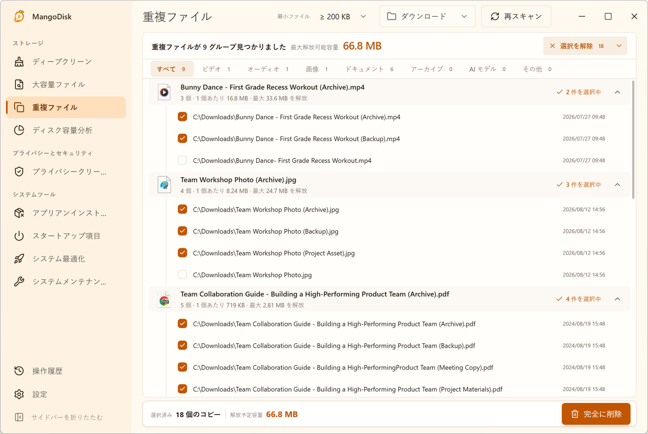Switch to the 画像 tab
The width and height of the screenshot is (648, 434).
pyautogui.click(x=317, y=69)
